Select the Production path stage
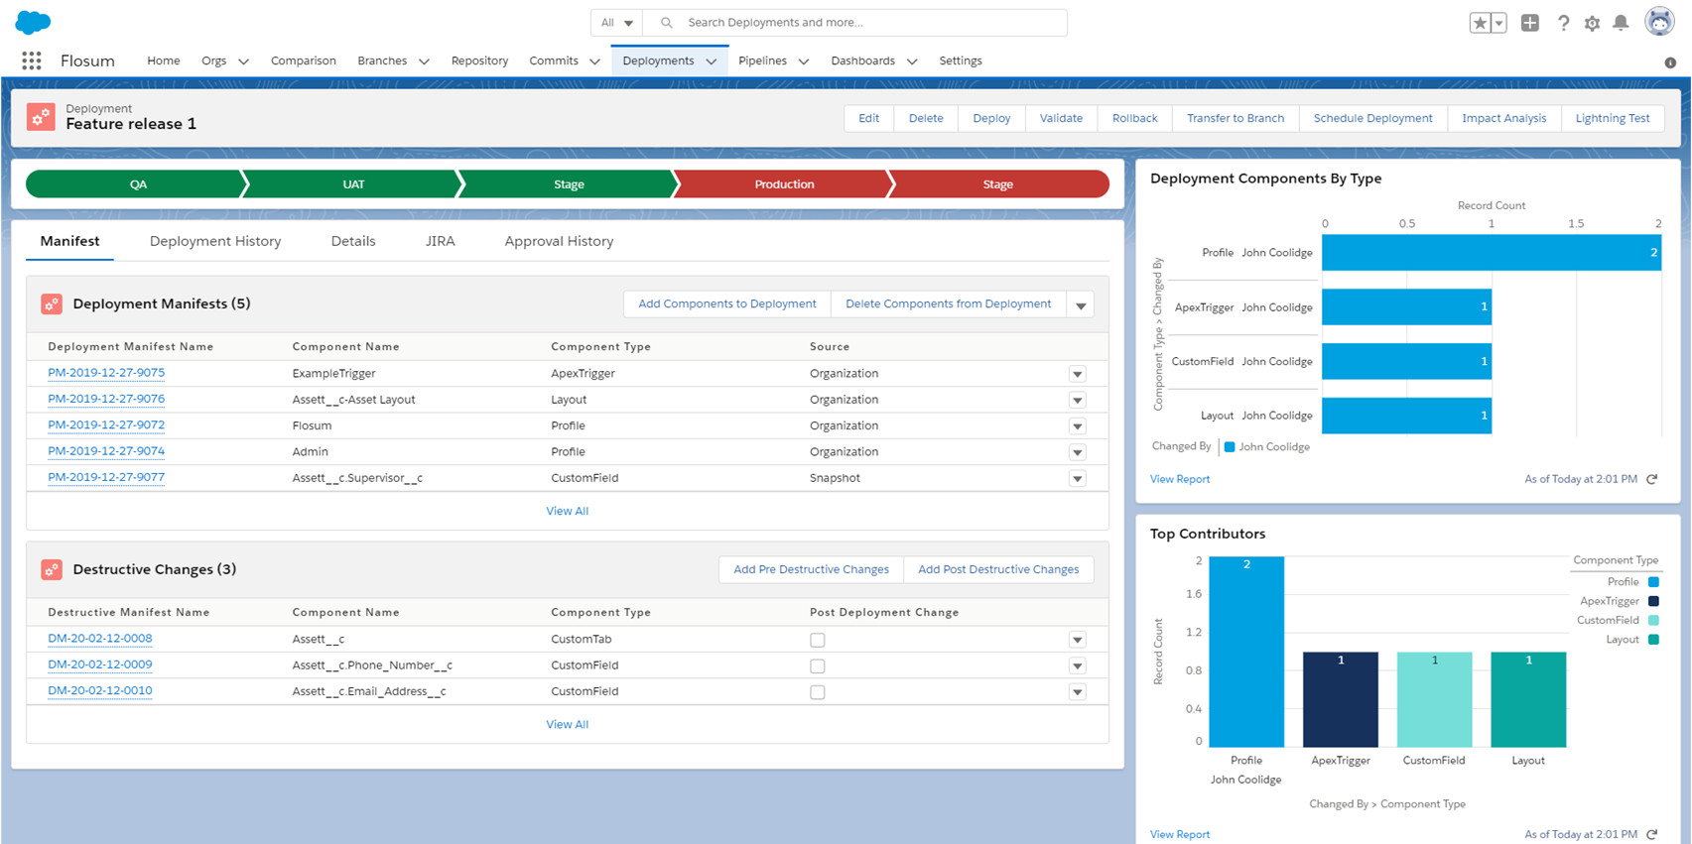This screenshot has height=844, width=1692. coord(784,184)
